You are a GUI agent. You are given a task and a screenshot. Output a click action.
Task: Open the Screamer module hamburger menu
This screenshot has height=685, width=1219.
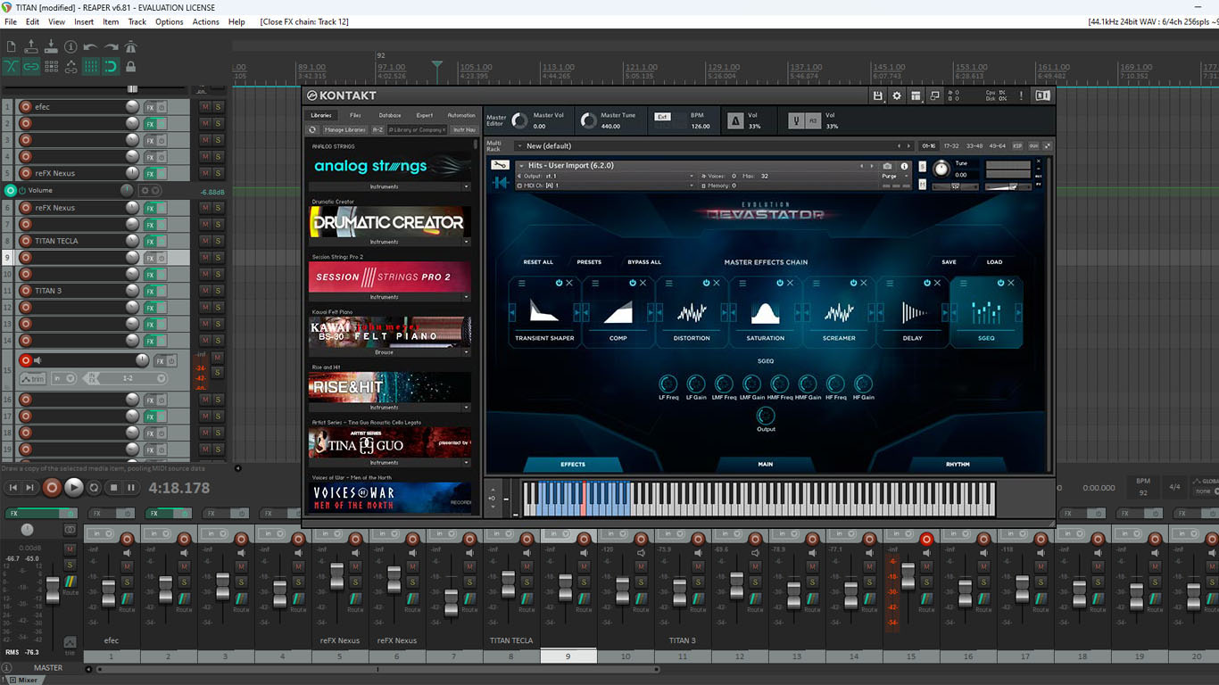[816, 283]
